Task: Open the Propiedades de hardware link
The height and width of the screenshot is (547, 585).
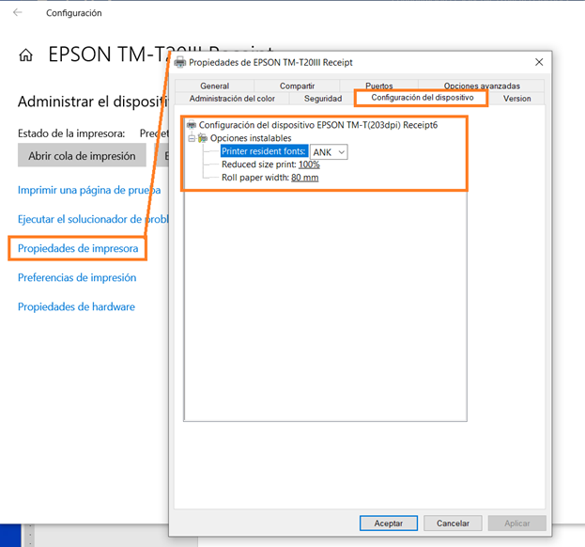Action: coord(76,307)
